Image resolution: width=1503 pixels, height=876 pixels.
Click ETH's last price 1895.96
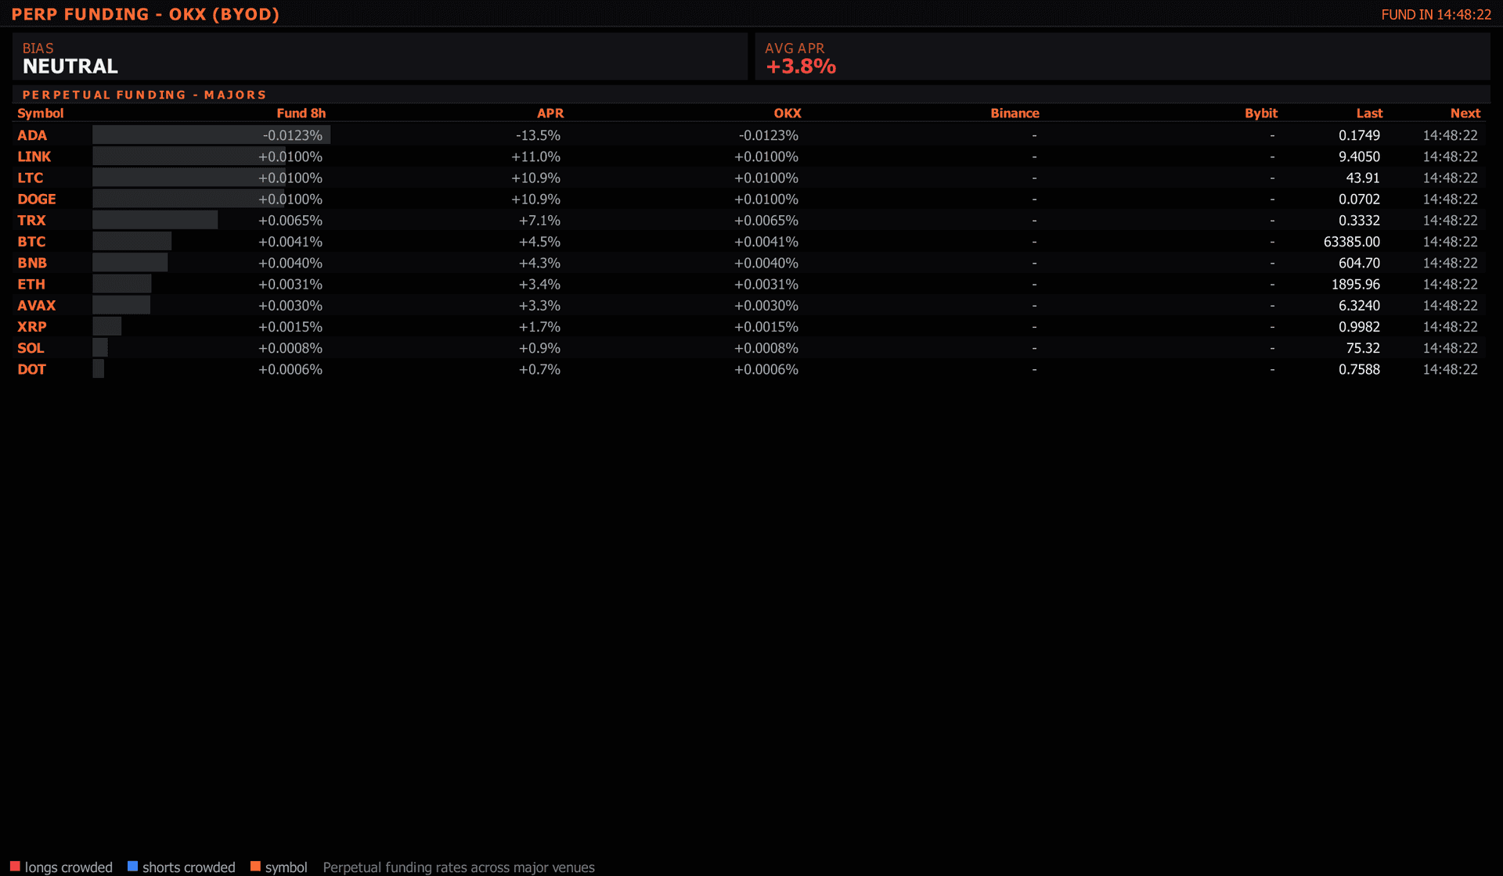click(1356, 284)
